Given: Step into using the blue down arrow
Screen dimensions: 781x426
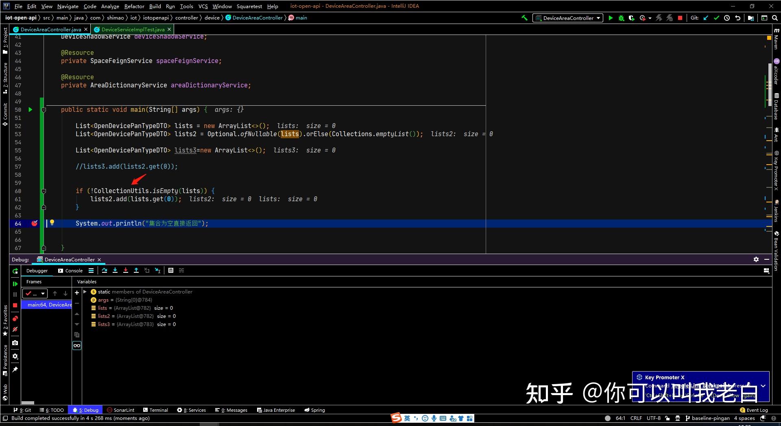Looking at the screenshot, I should click(x=115, y=270).
